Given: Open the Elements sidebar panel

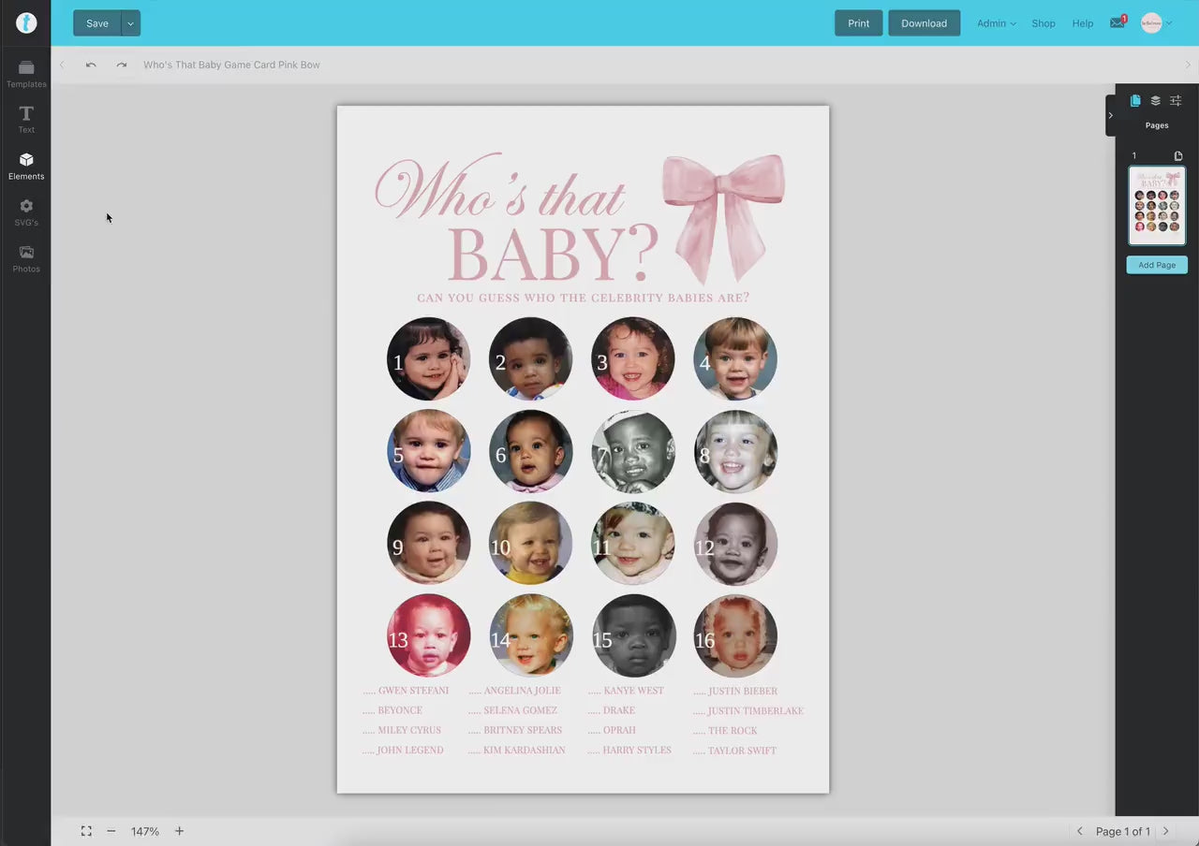Looking at the screenshot, I should click(26, 166).
